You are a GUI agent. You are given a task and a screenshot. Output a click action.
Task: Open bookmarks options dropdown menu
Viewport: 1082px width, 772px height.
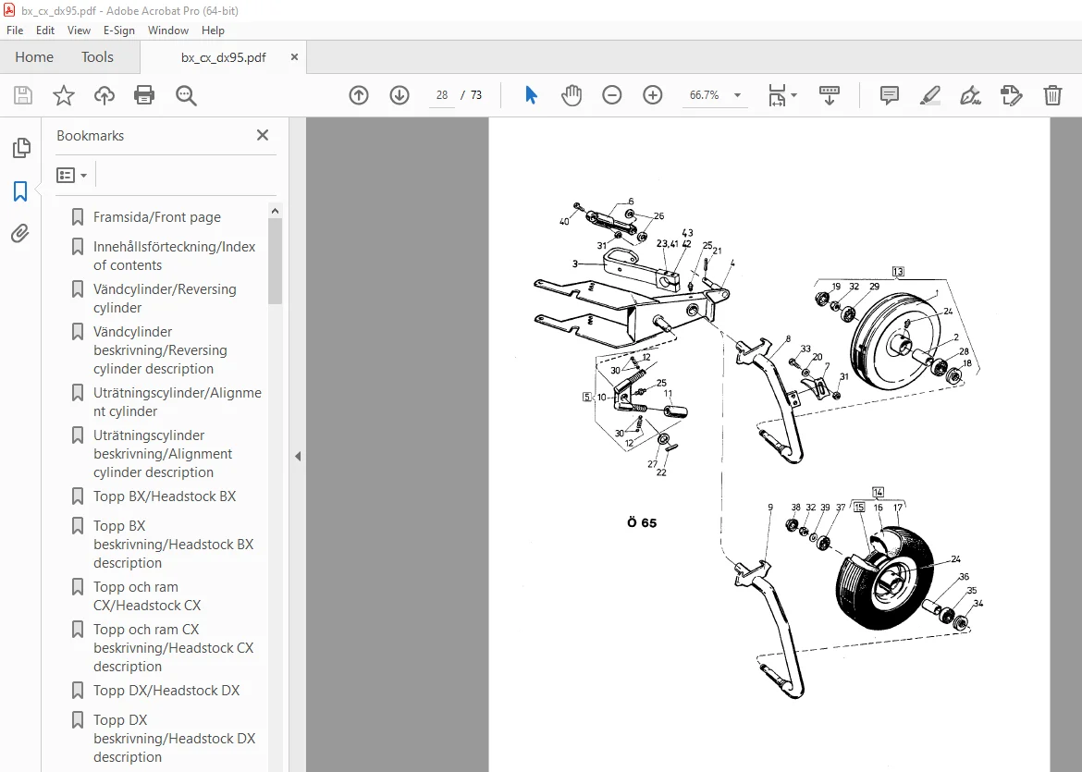click(x=72, y=176)
